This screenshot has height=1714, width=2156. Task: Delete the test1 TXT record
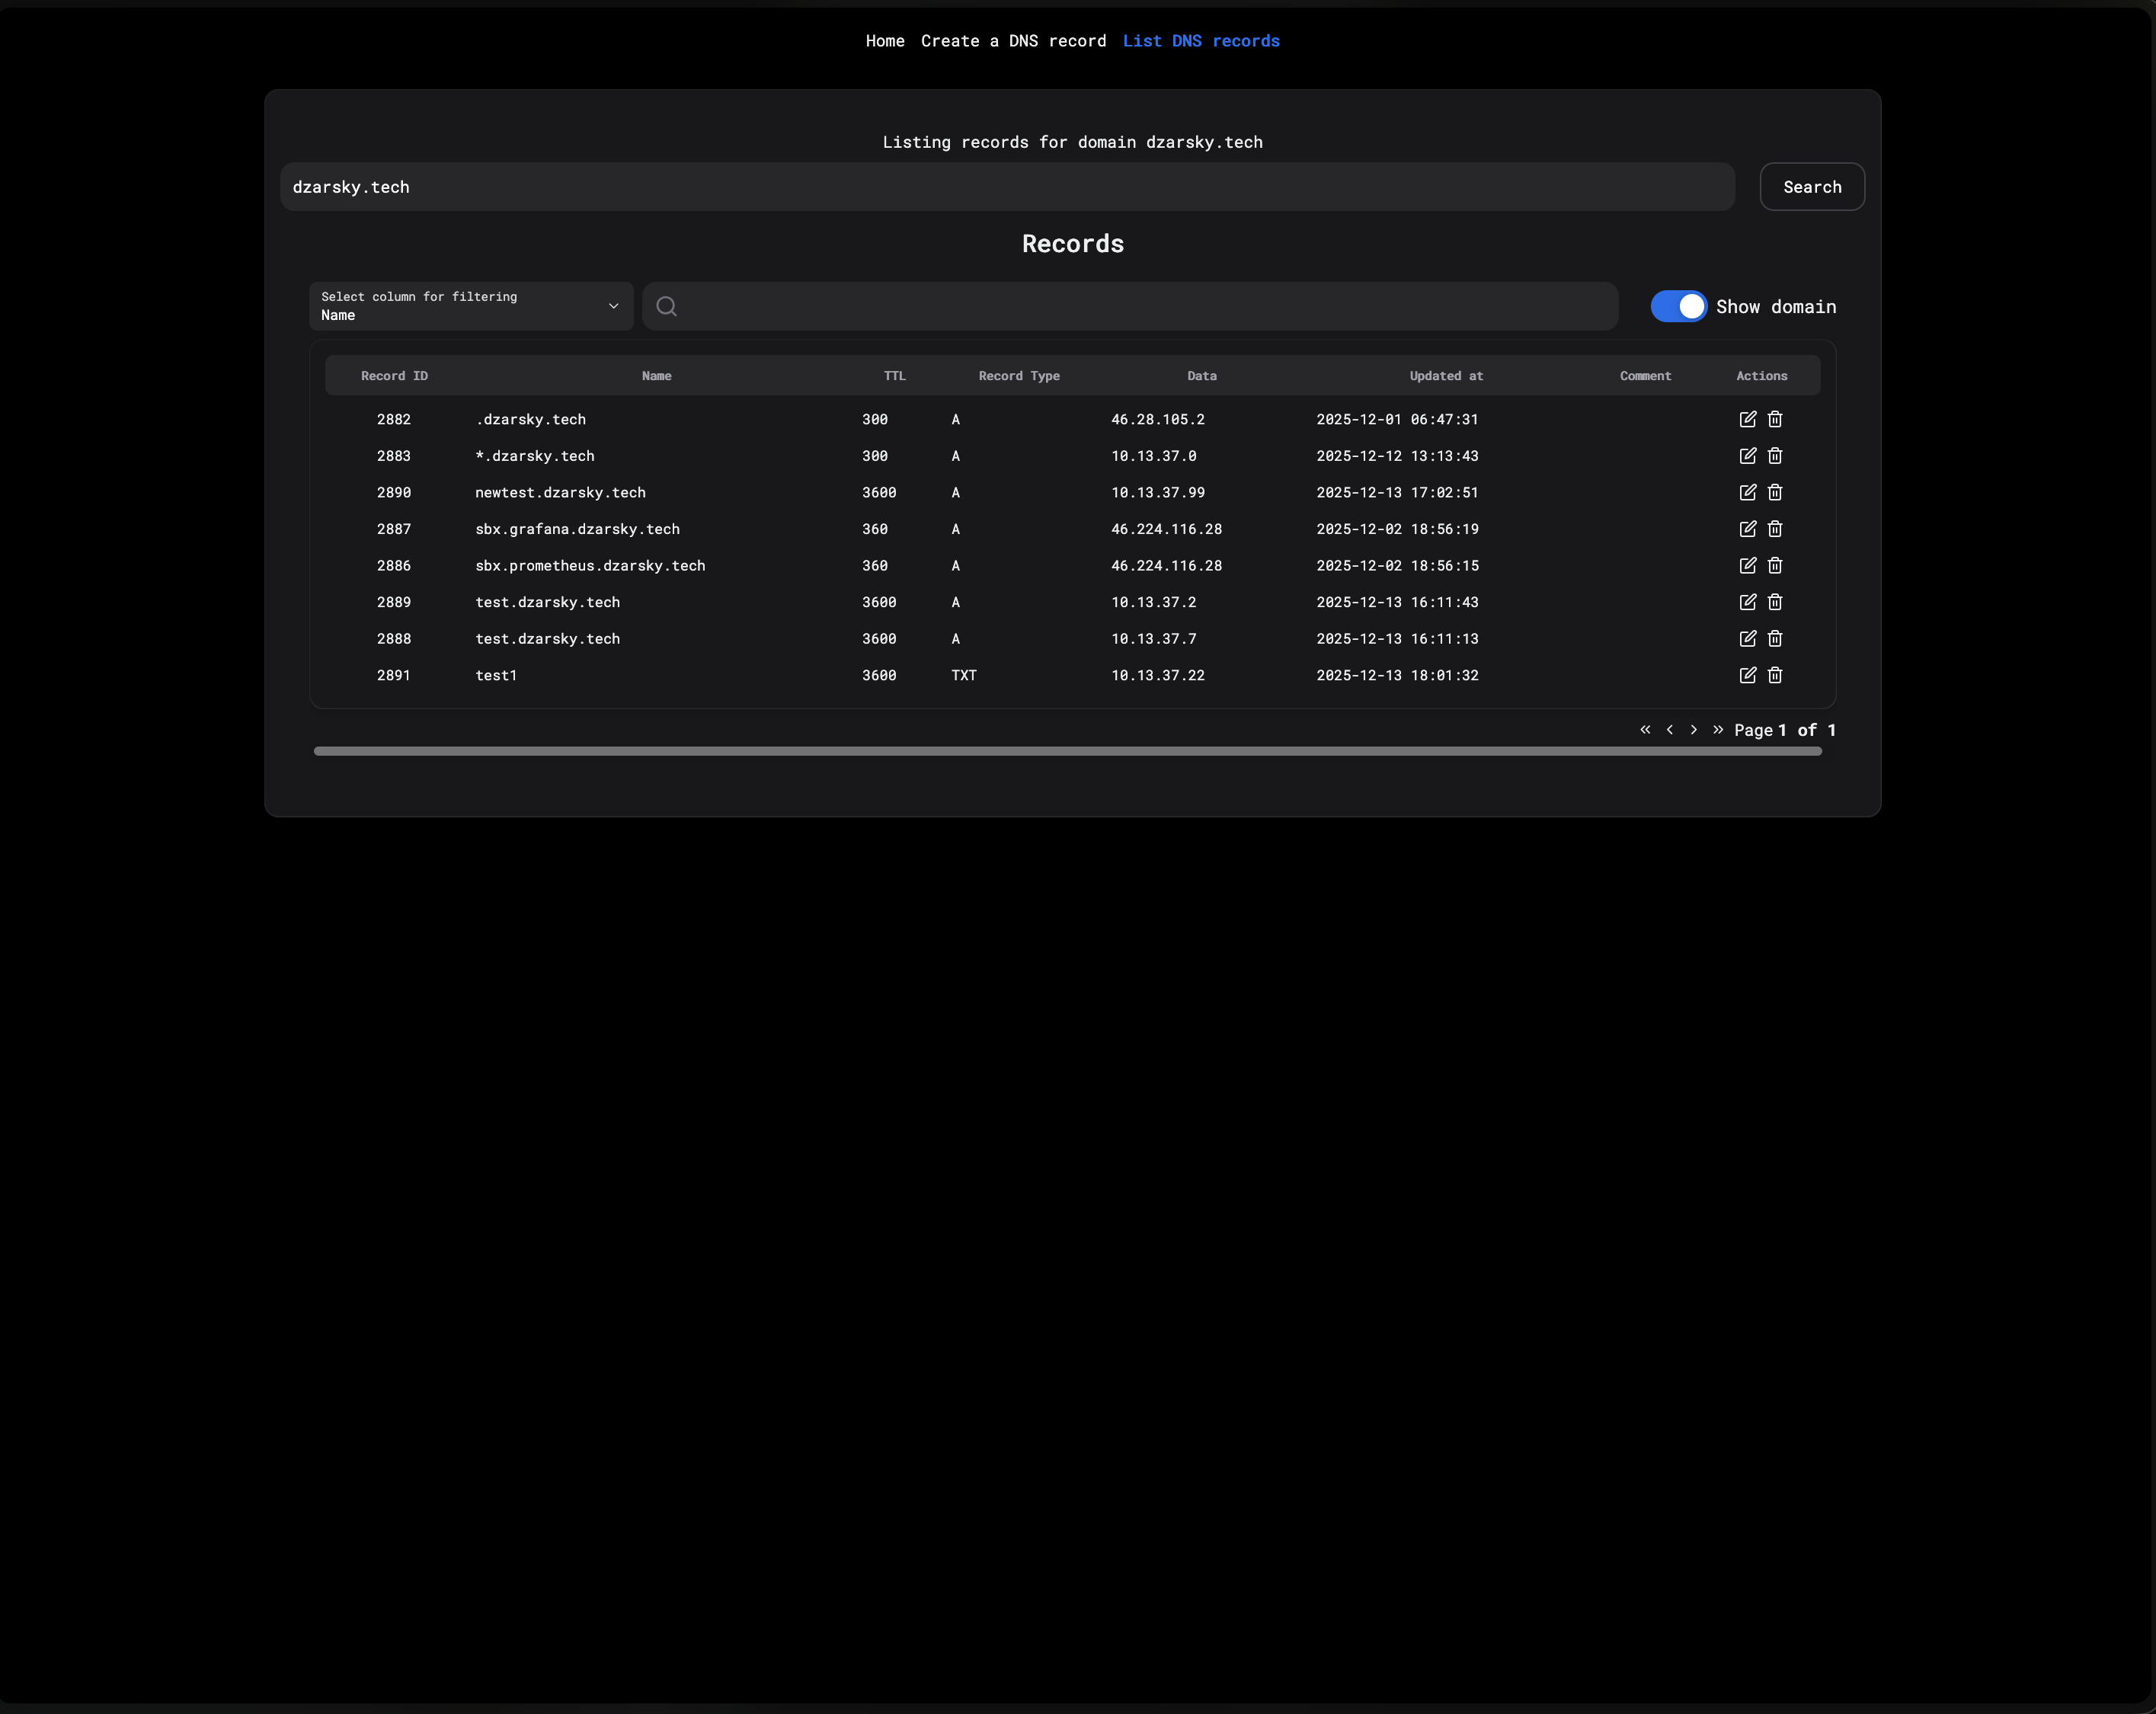(1775, 675)
